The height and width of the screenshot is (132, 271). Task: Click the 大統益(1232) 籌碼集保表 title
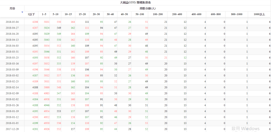pyautogui.click(x=135, y=2)
